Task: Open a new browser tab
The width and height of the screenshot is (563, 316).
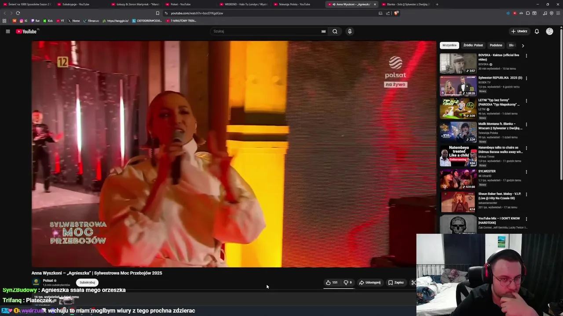Action: pos(437,4)
